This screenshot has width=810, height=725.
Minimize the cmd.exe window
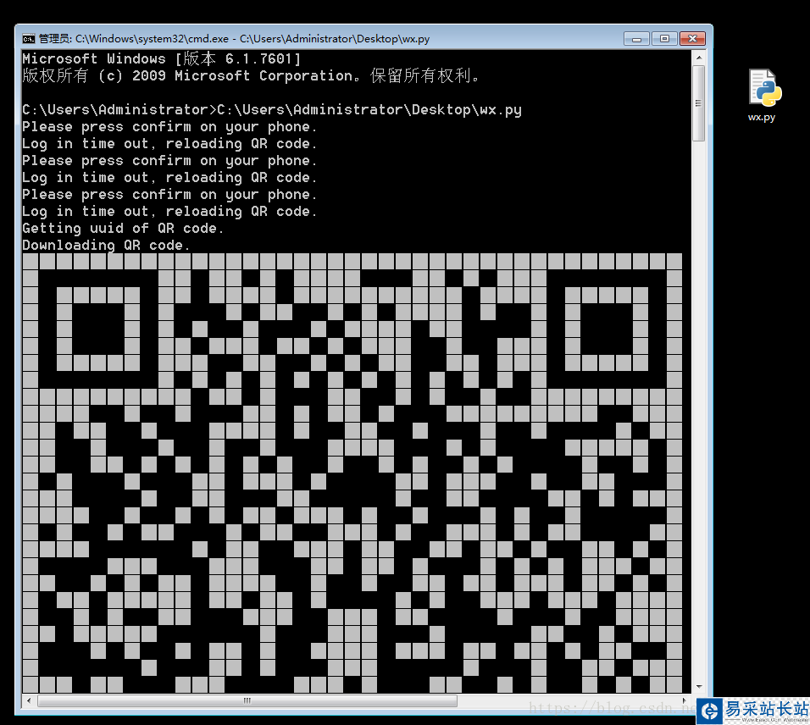[x=636, y=39]
